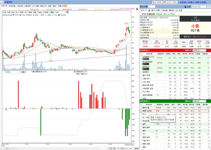Tick the header select-all checkbox in 區間買超15 table
Screen dimensions: 211x150
tap(141, 54)
